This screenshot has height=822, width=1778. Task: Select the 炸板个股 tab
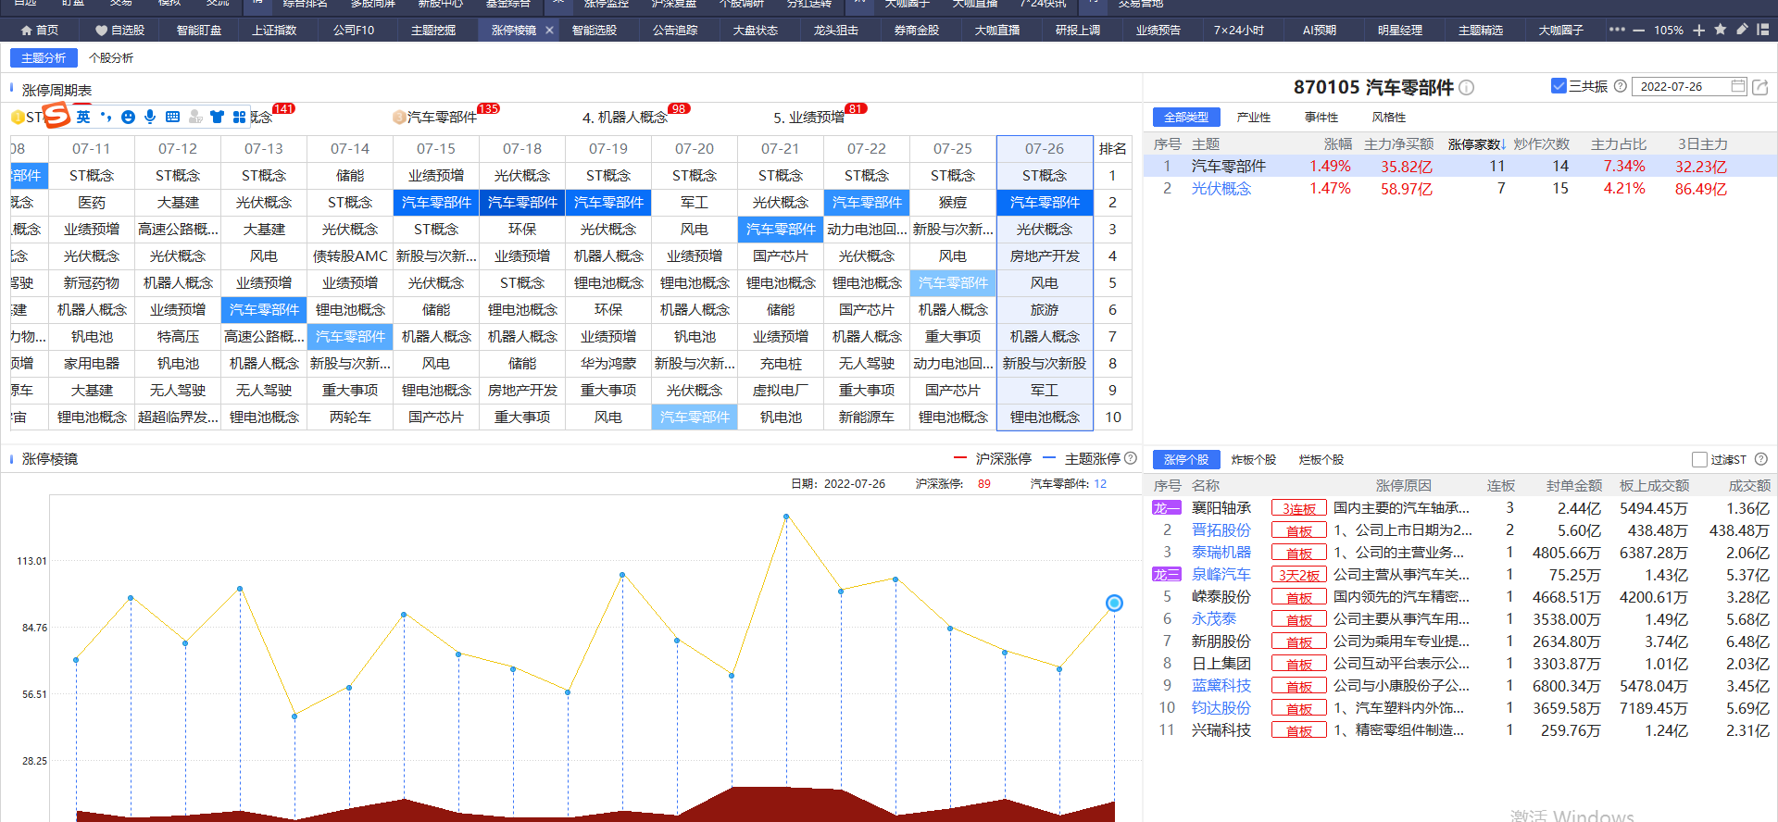coord(1253,459)
